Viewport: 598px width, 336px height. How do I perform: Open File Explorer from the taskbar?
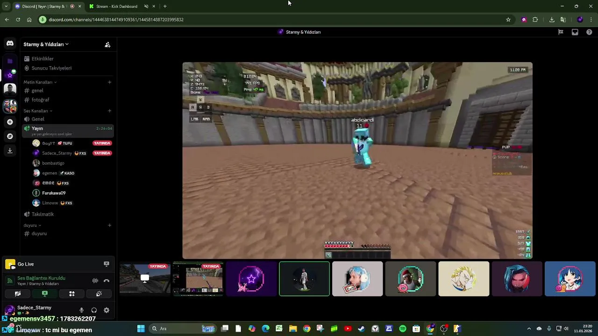[x=293, y=329]
